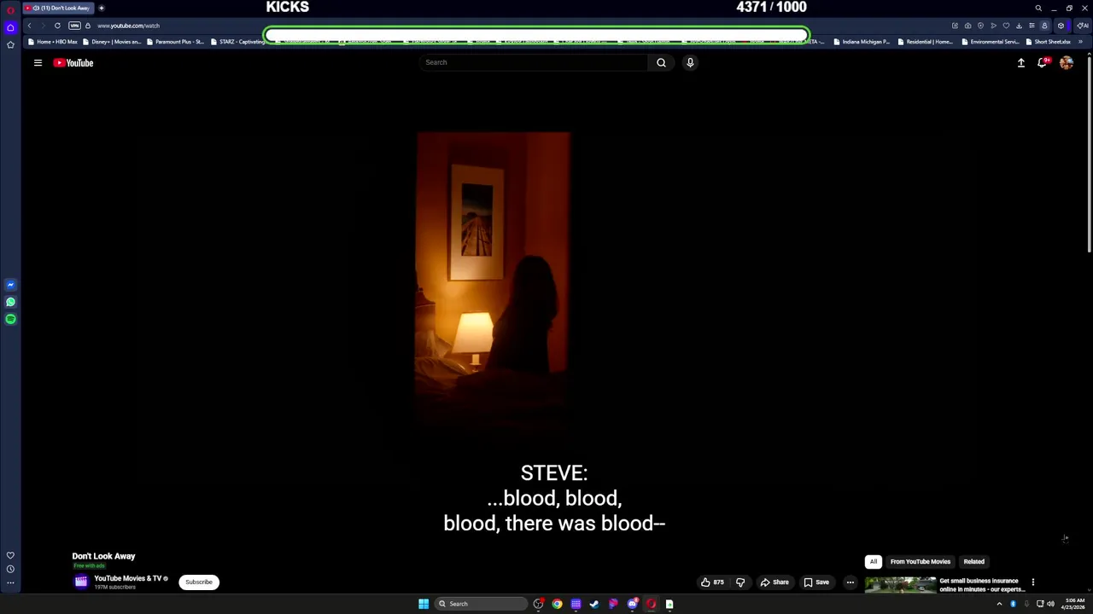The image size is (1093, 614).
Task: Select the Related filter chip
Action: point(974,562)
